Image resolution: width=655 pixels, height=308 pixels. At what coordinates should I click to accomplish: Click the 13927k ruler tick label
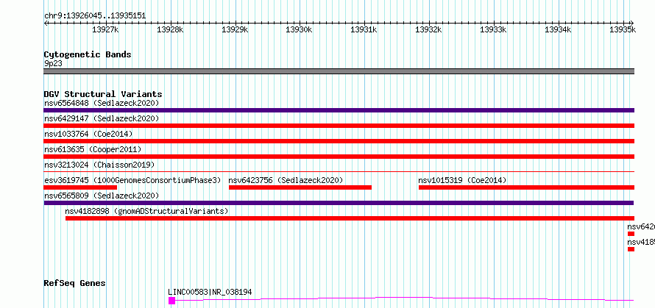coord(105,29)
